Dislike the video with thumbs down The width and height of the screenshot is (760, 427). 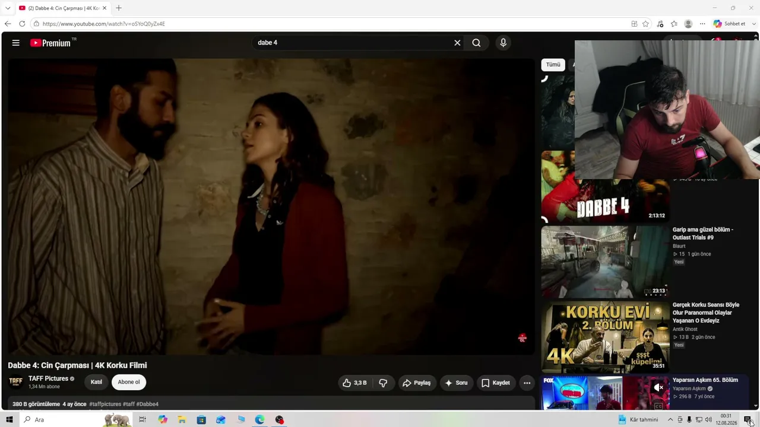pyautogui.click(x=384, y=383)
